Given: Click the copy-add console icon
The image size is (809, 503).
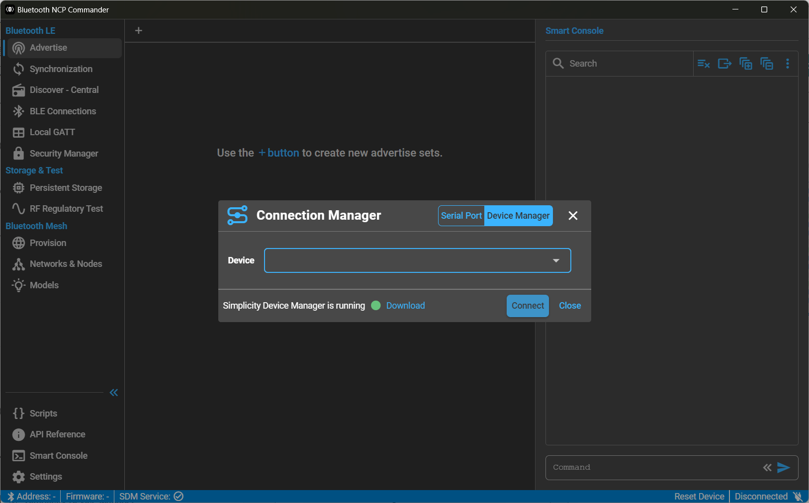Looking at the screenshot, I should tap(746, 64).
